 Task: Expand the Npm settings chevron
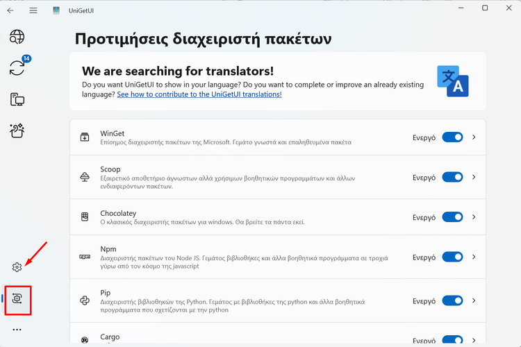474,257
